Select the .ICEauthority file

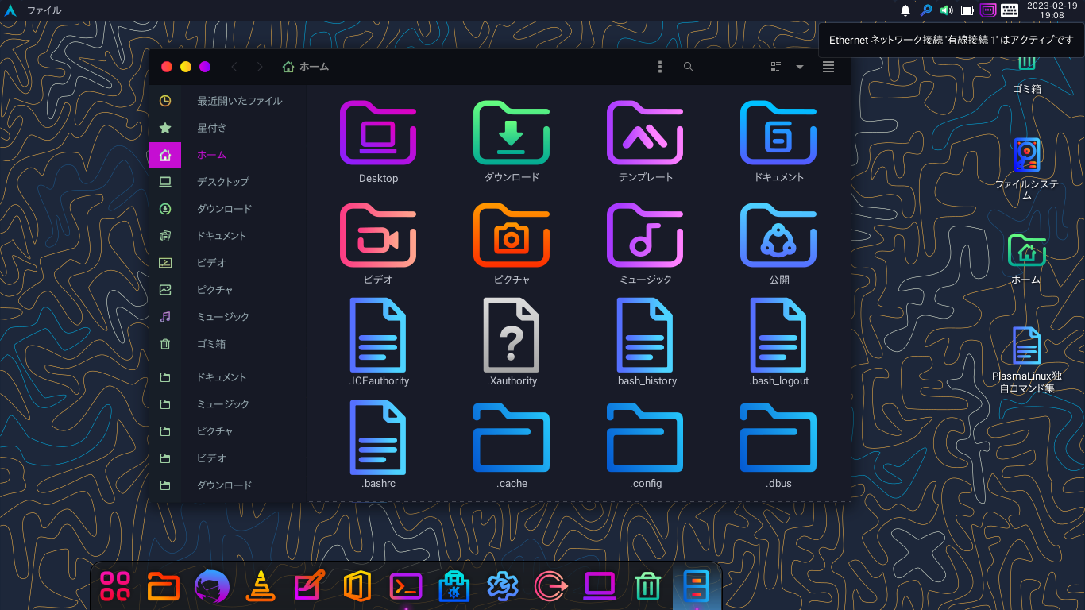click(x=378, y=343)
